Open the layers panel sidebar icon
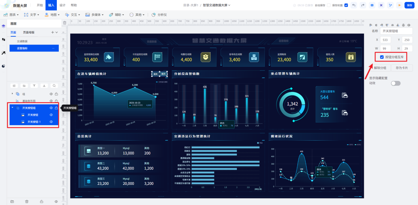418x205 pixels. point(4,26)
